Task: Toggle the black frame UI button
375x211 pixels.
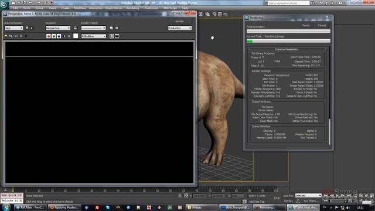Action: pos(117,36)
